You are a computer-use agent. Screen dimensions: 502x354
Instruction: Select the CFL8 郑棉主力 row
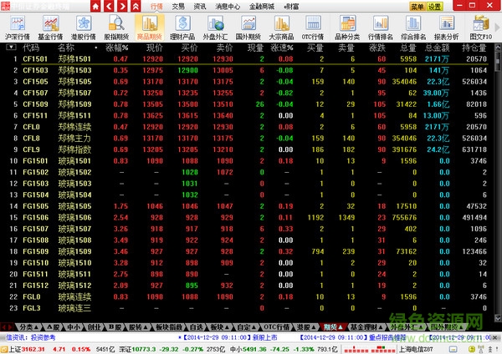point(246,138)
